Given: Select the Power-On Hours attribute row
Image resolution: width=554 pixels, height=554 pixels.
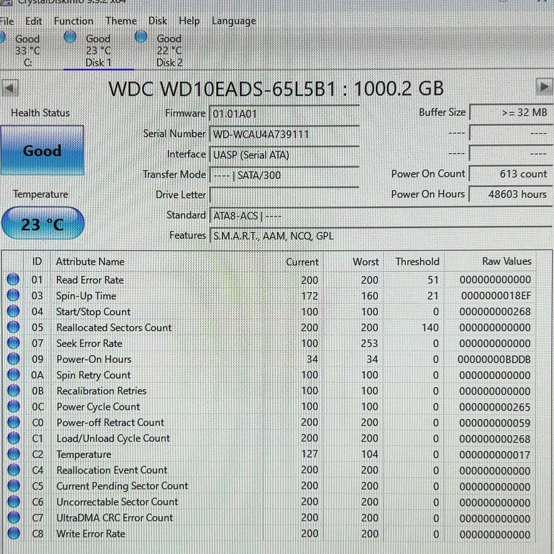Looking at the screenshot, I should click(277, 359).
